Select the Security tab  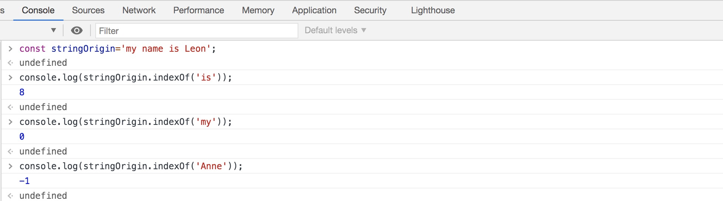tap(370, 10)
